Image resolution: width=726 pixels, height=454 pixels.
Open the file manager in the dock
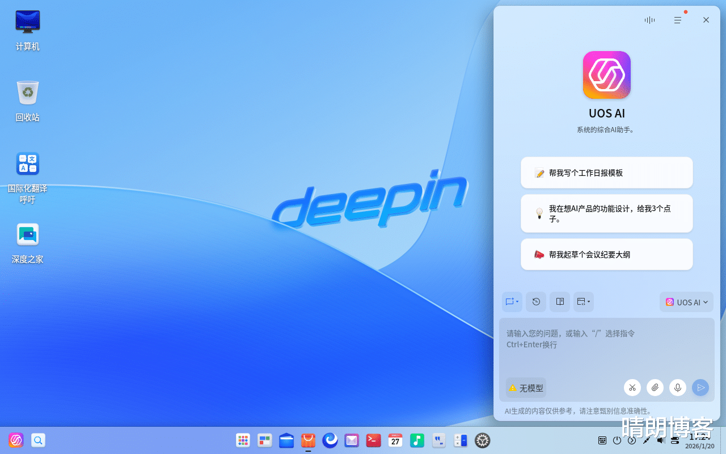286,440
